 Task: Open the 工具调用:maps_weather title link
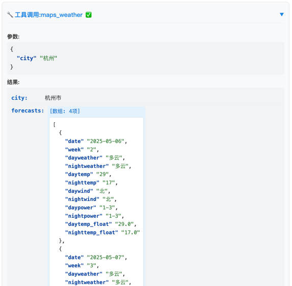[48, 15]
